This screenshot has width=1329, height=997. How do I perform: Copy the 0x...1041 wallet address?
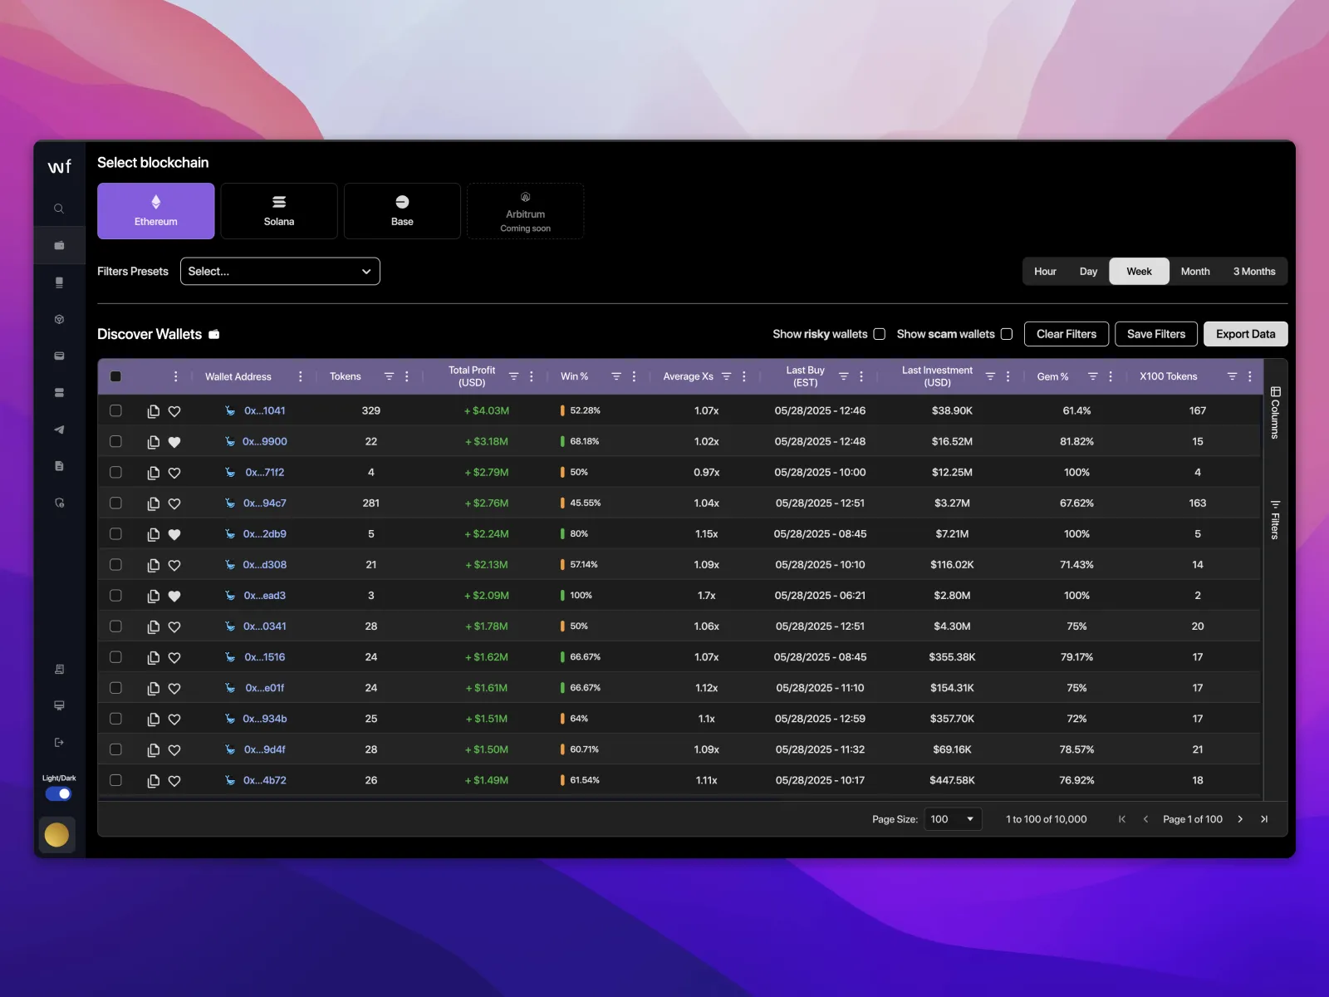154,411
